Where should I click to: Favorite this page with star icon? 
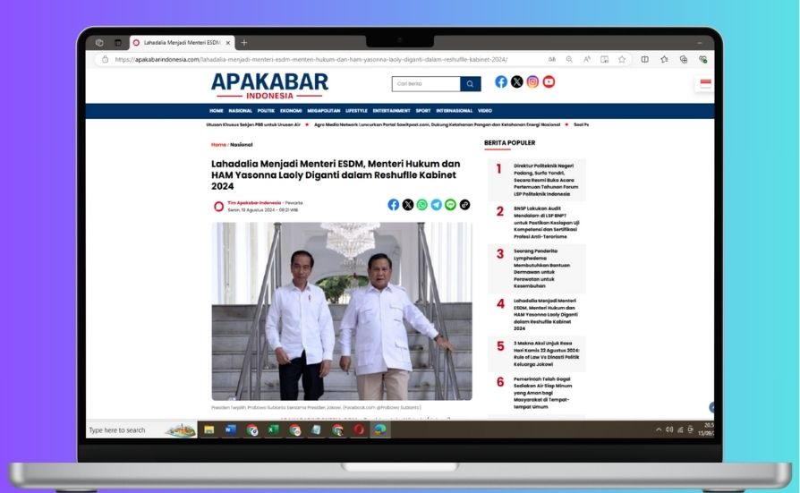622,59
